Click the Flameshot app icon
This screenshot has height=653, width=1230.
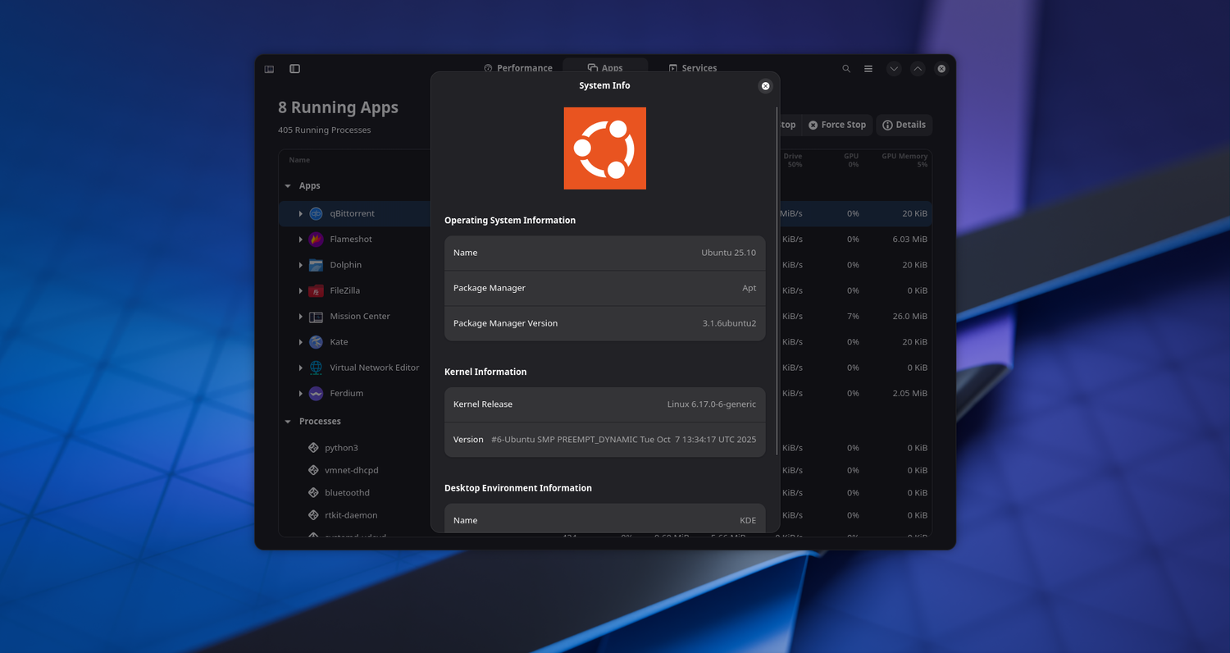[316, 240]
